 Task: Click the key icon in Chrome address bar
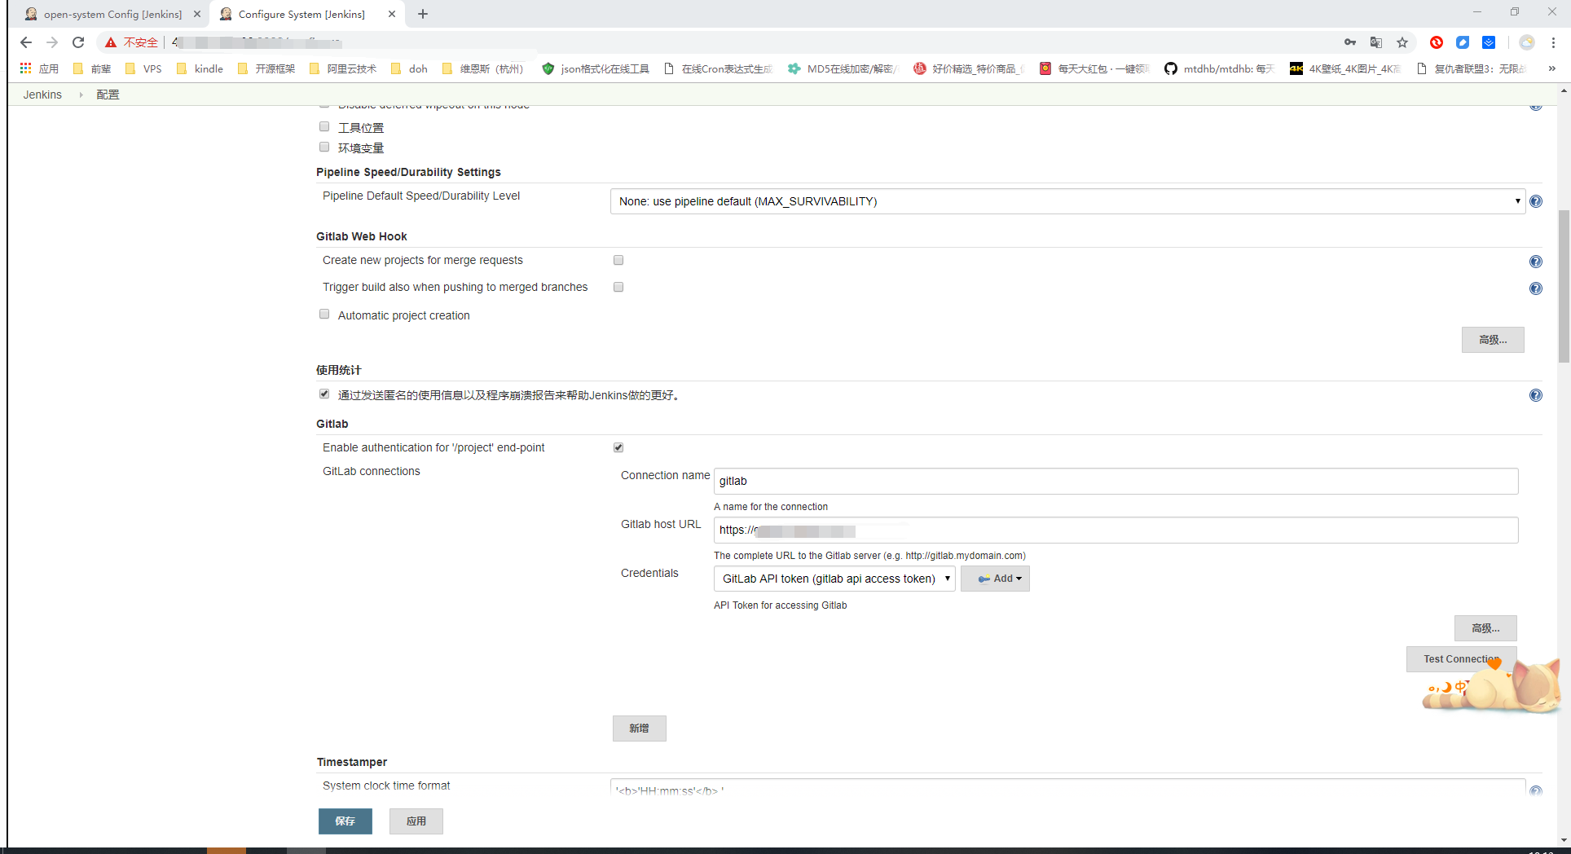tap(1349, 42)
